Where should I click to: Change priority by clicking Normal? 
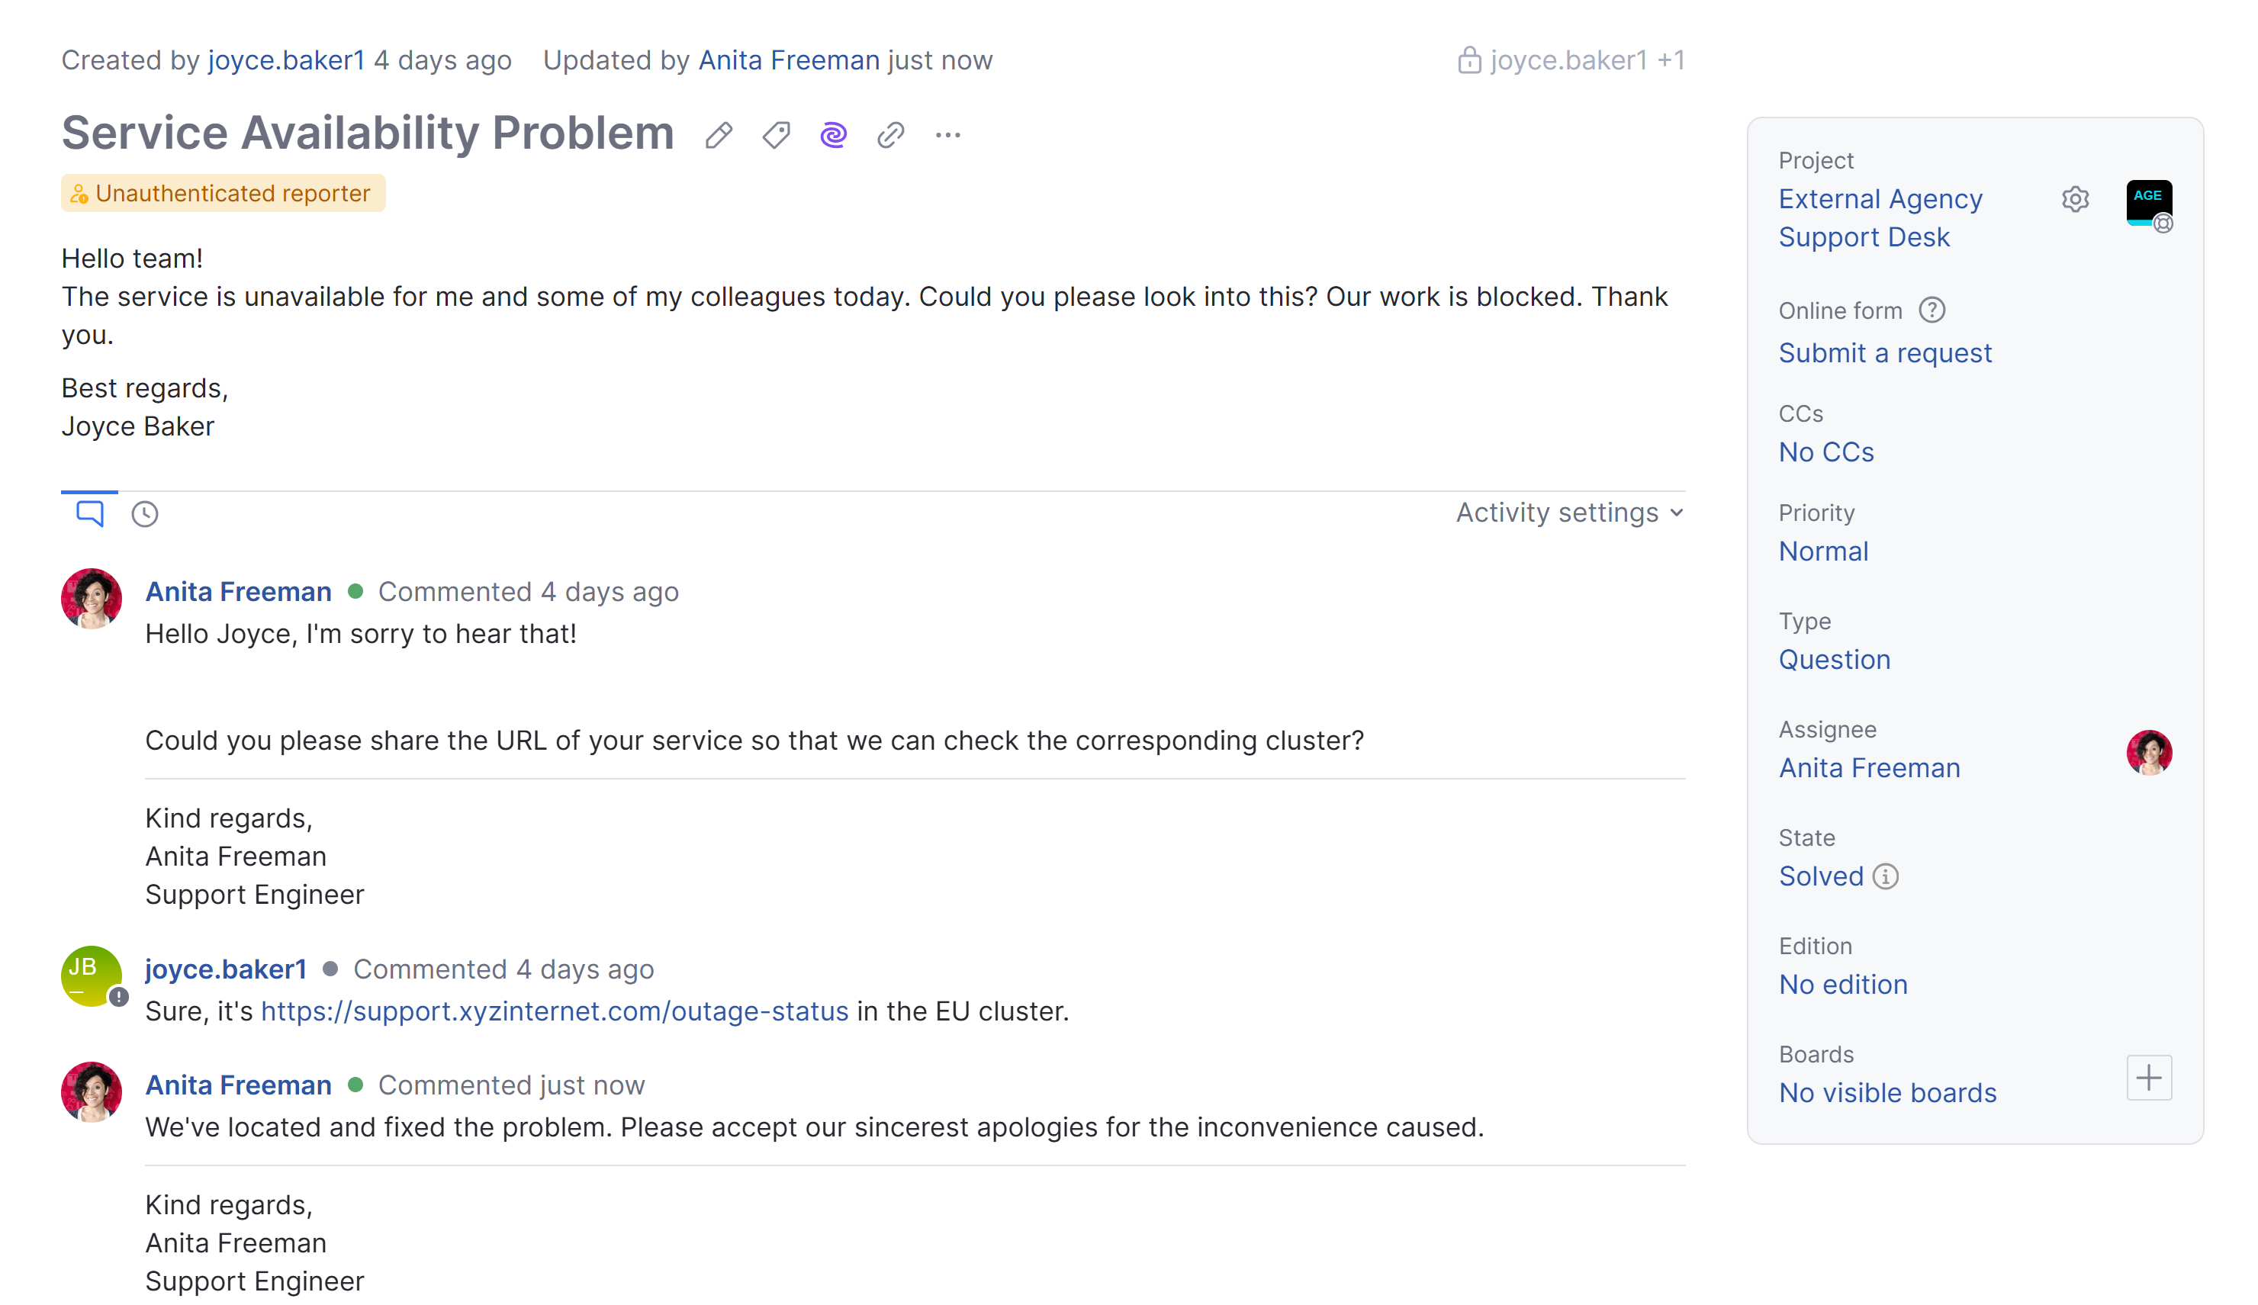(1822, 551)
